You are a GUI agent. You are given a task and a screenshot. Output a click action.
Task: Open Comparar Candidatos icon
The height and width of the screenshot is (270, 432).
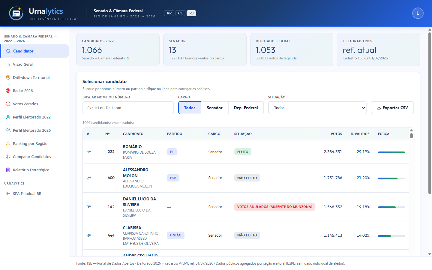click(8, 157)
